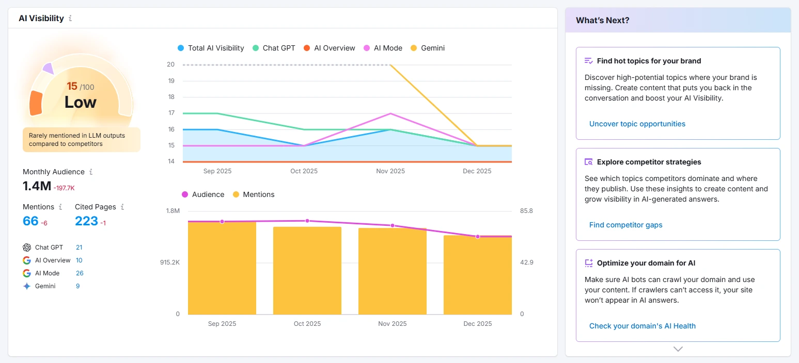Click AI Overview mentions value 10
This screenshot has height=363, width=799.
(79, 260)
